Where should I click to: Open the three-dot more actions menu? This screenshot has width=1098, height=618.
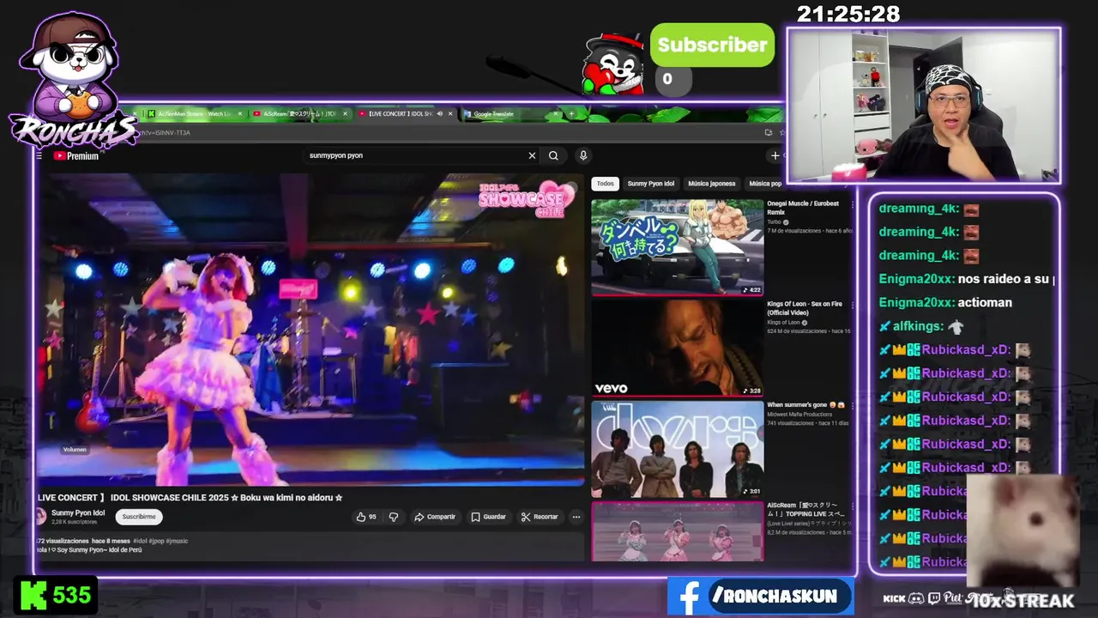[x=576, y=517]
